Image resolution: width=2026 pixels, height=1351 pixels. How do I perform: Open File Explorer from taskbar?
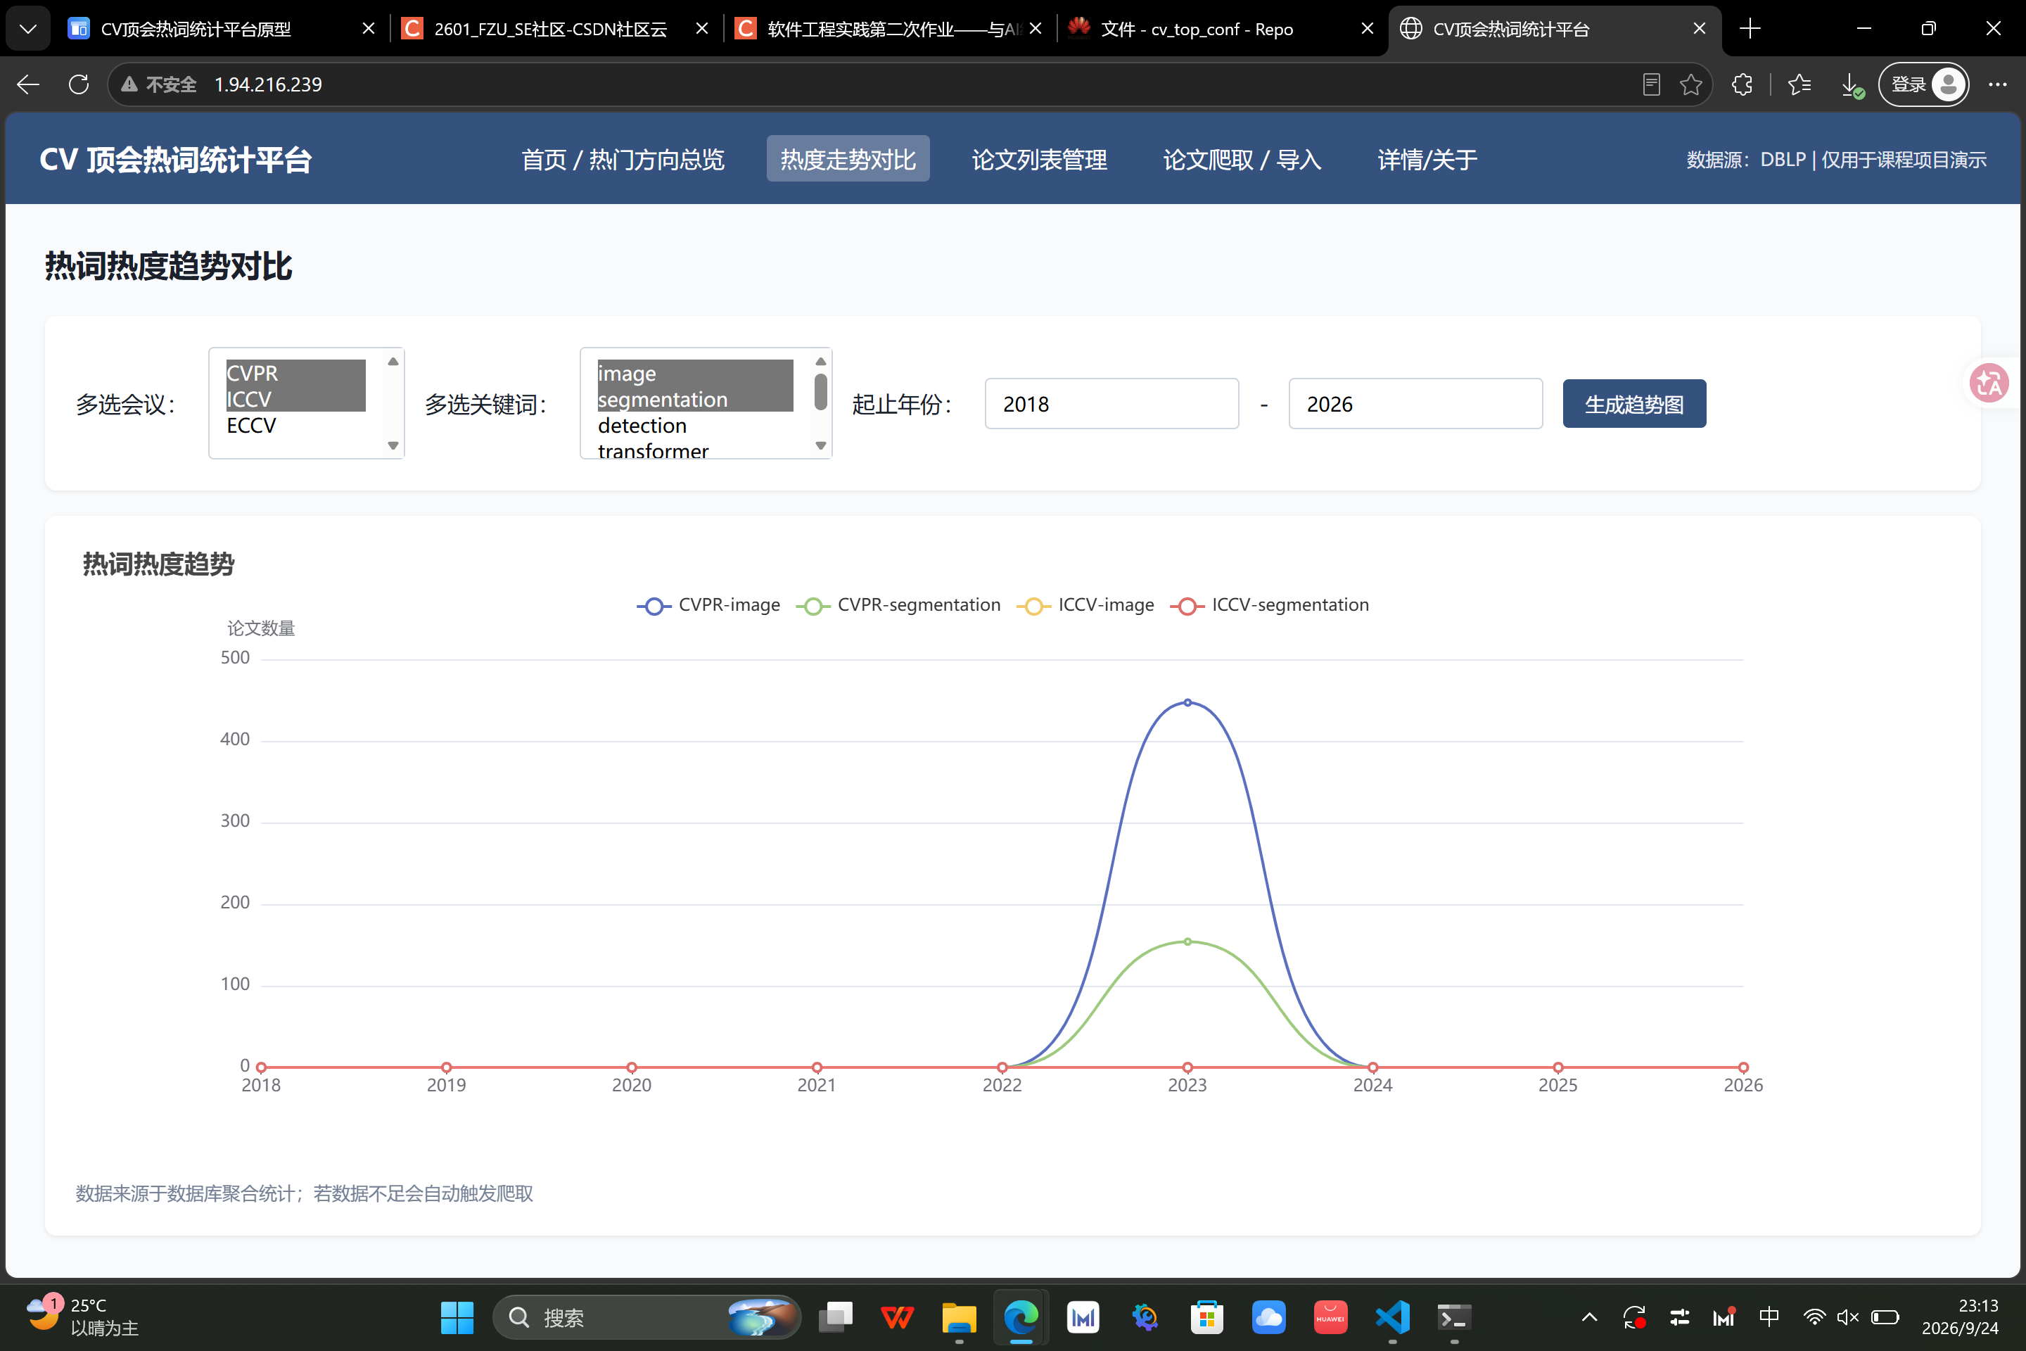click(x=959, y=1317)
